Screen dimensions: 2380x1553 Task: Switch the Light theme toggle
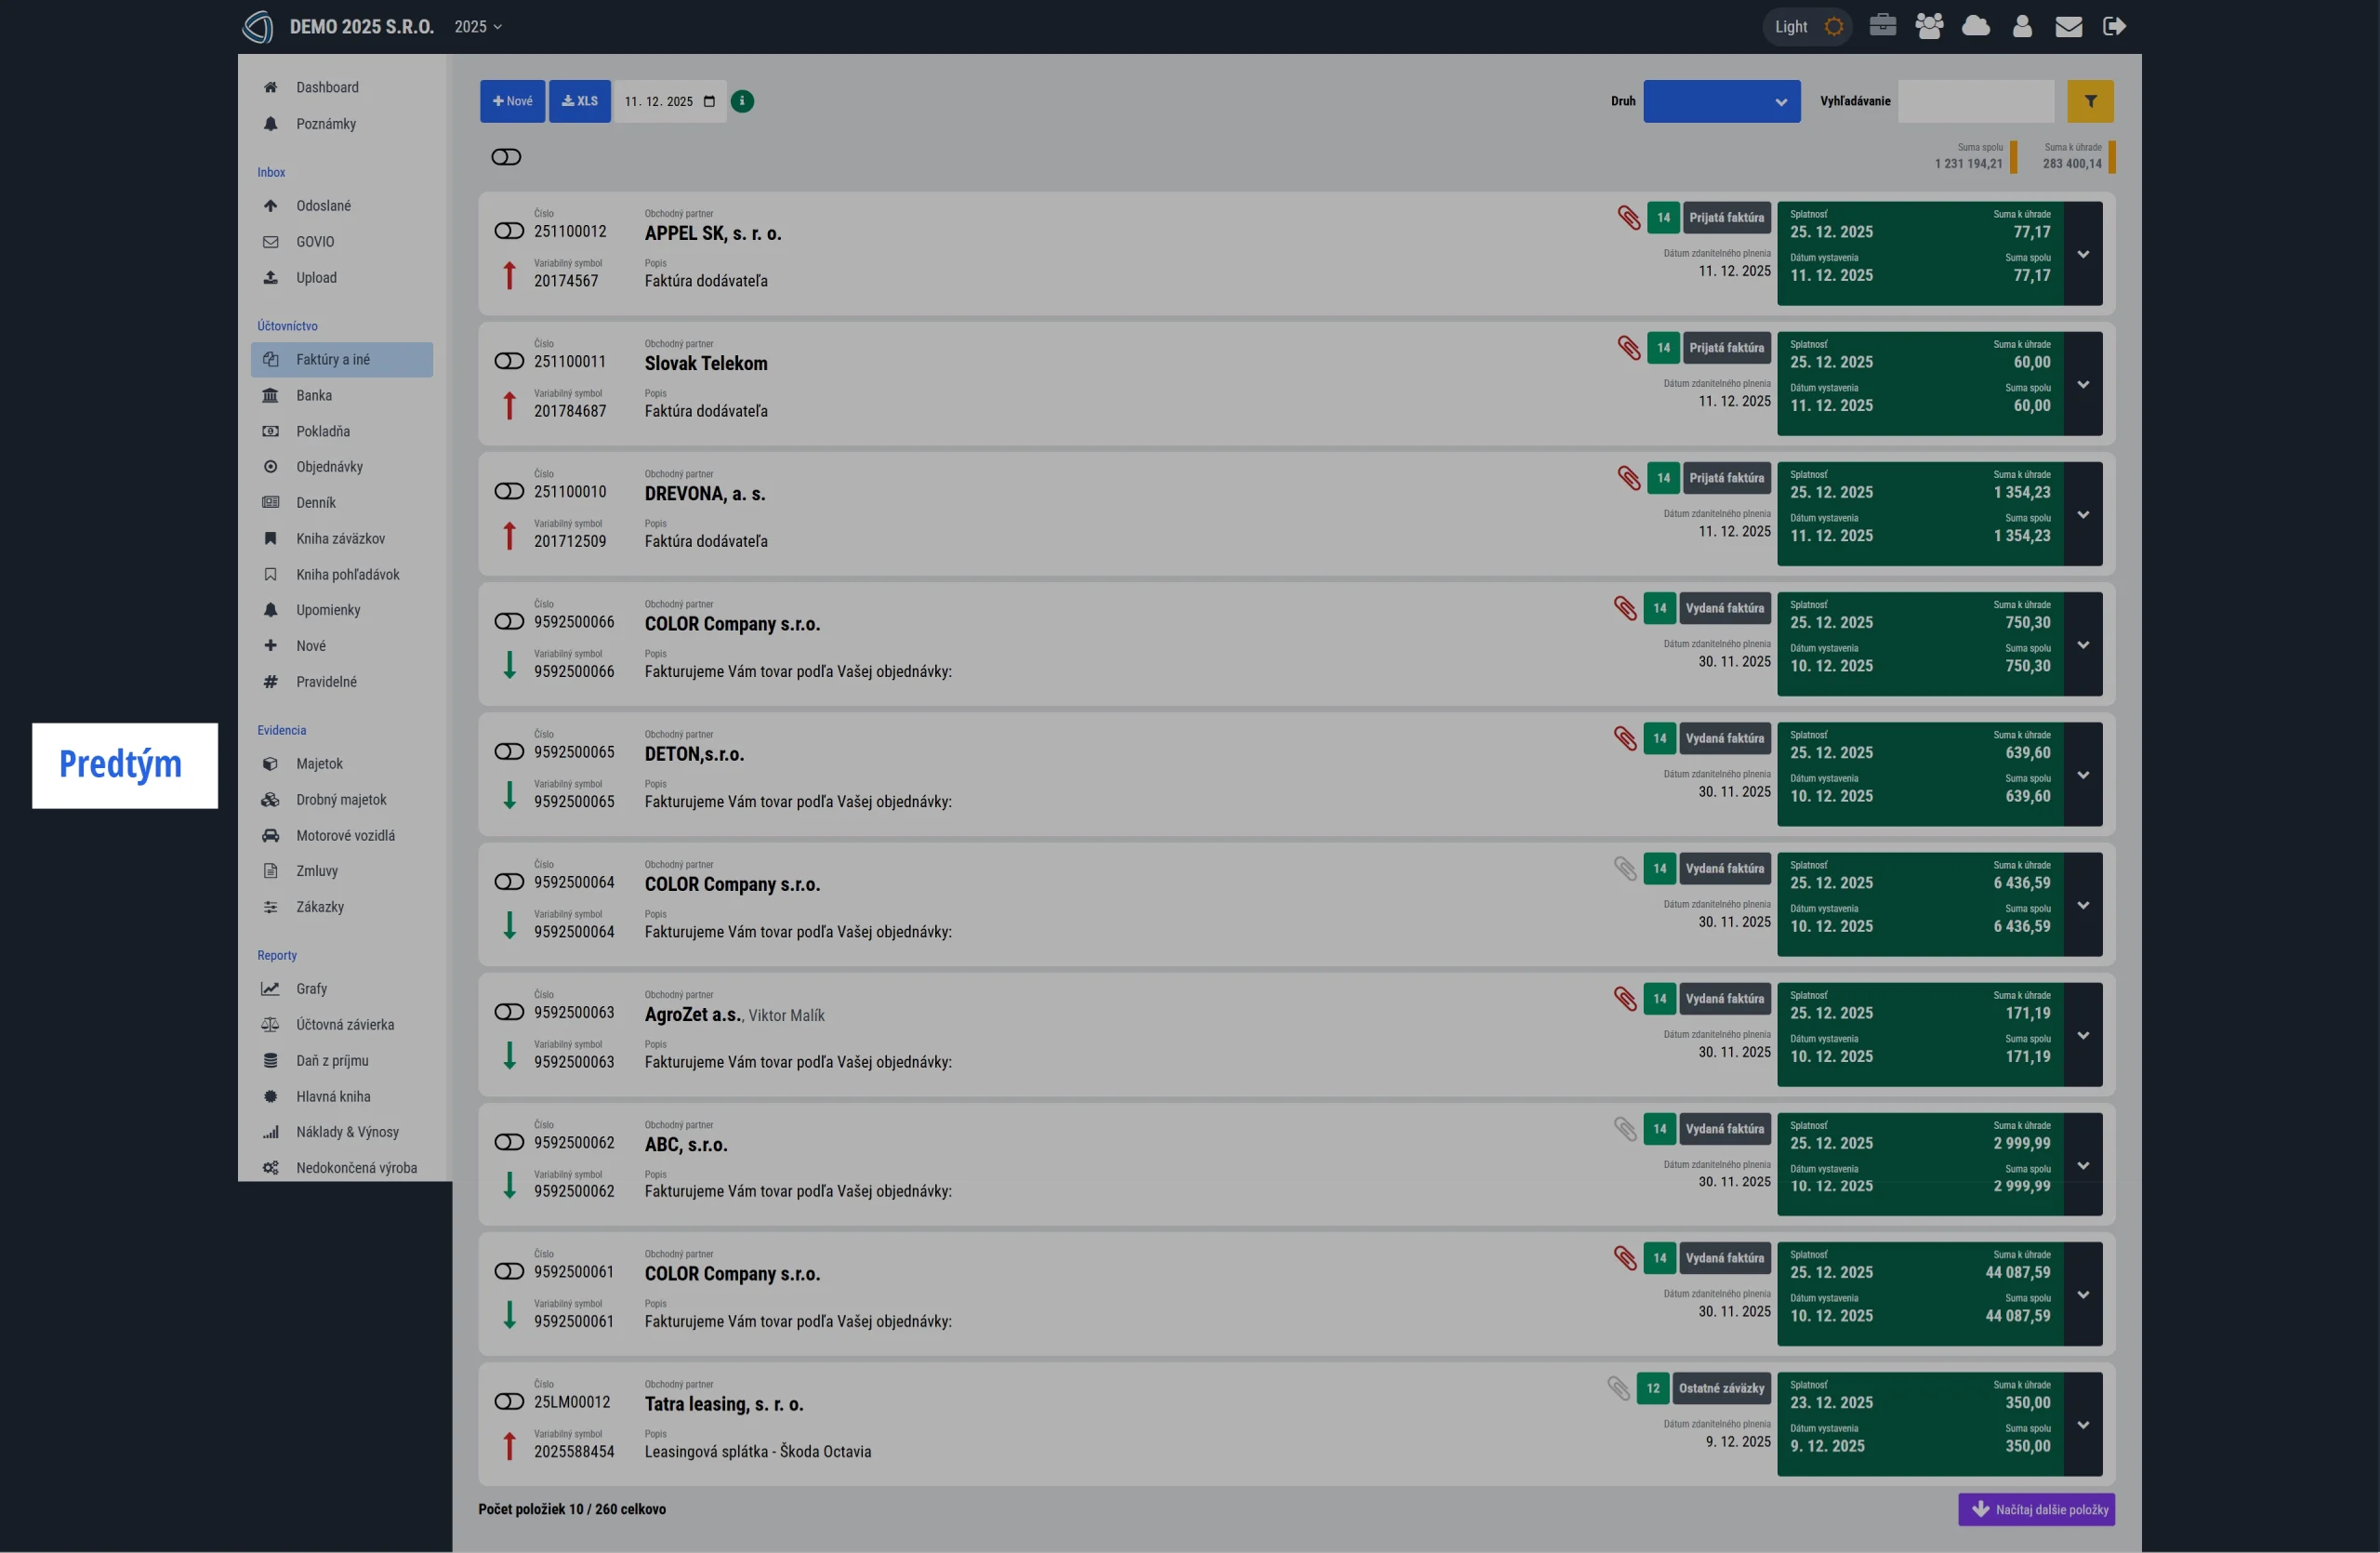tap(1807, 27)
